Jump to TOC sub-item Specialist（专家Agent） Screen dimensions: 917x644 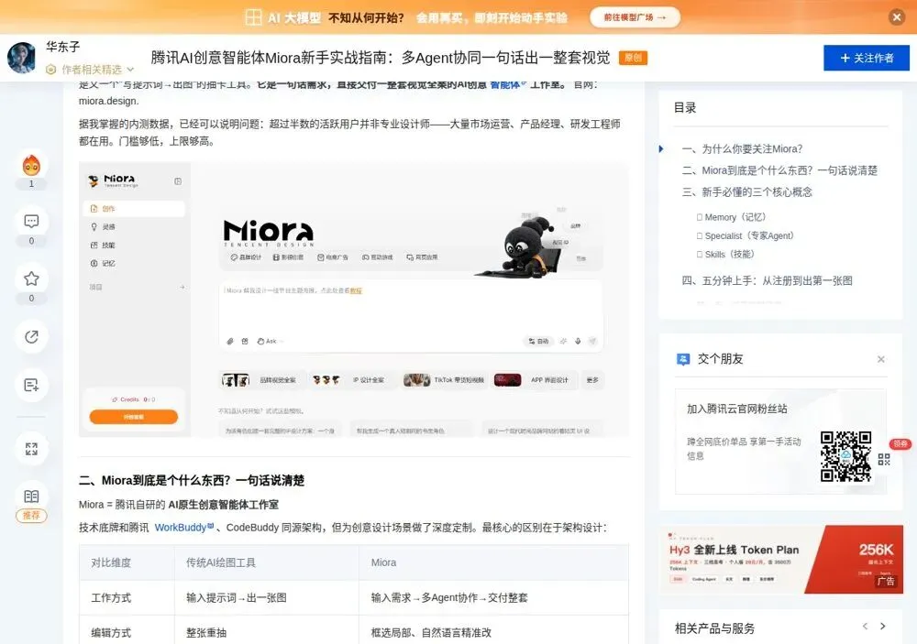point(748,235)
